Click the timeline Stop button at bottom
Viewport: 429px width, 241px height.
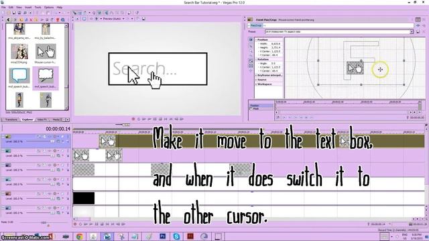pyautogui.click(x=102, y=224)
